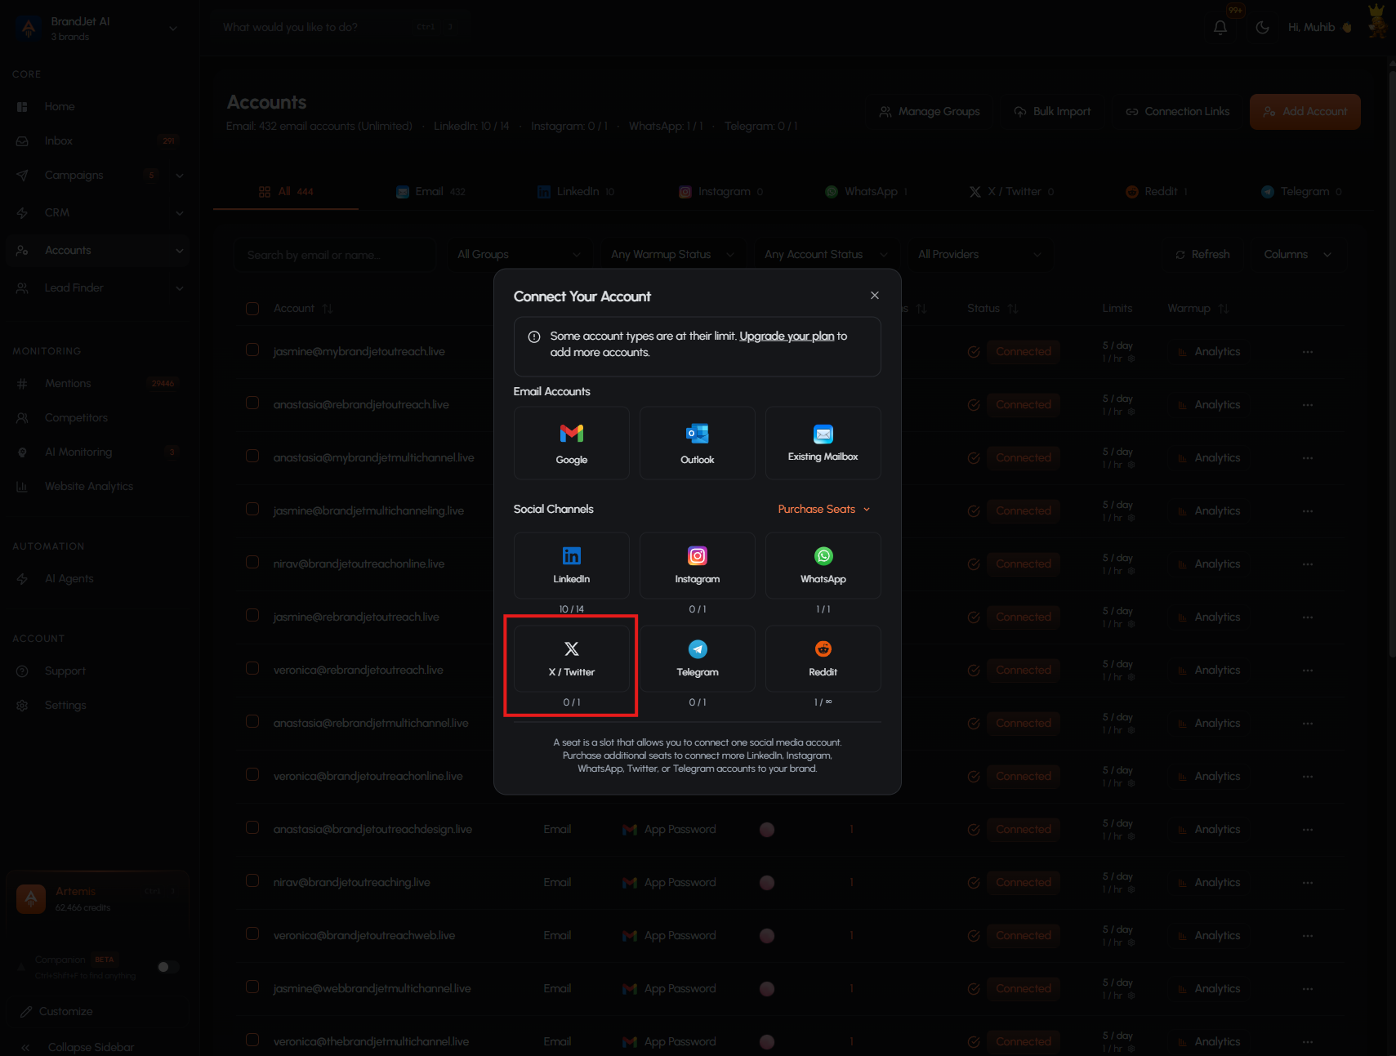Connect a WhatsApp account
Viewport: 1396px width, 1056px height.
coord(823,565)
